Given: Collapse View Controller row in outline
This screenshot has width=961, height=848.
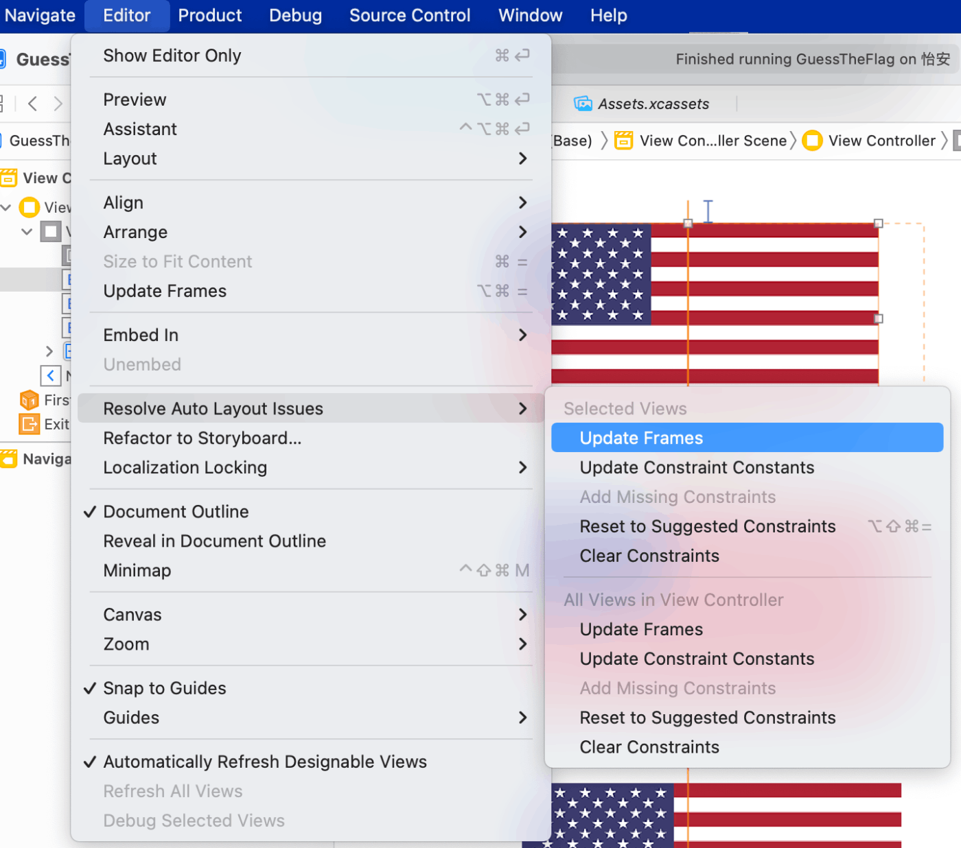Looking at the screenshot, I should point(6,207).
